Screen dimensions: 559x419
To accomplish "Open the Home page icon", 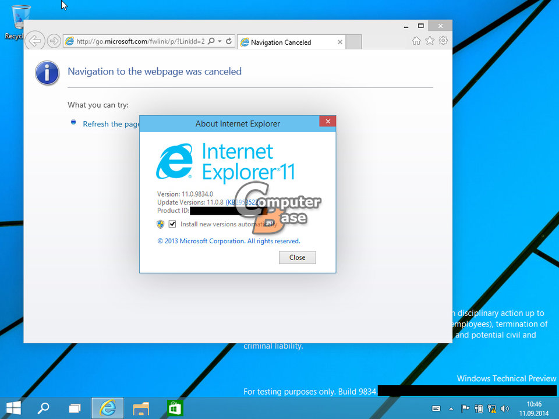I will 416,41.
